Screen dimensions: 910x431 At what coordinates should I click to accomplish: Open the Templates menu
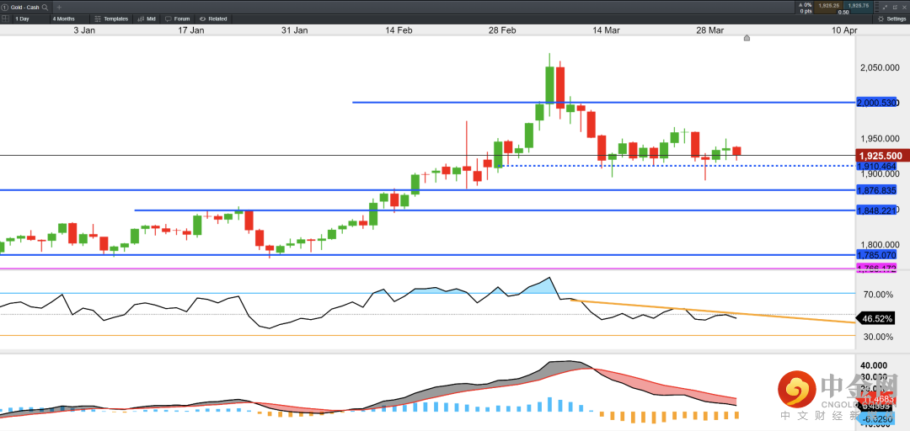tap(112, 19)
